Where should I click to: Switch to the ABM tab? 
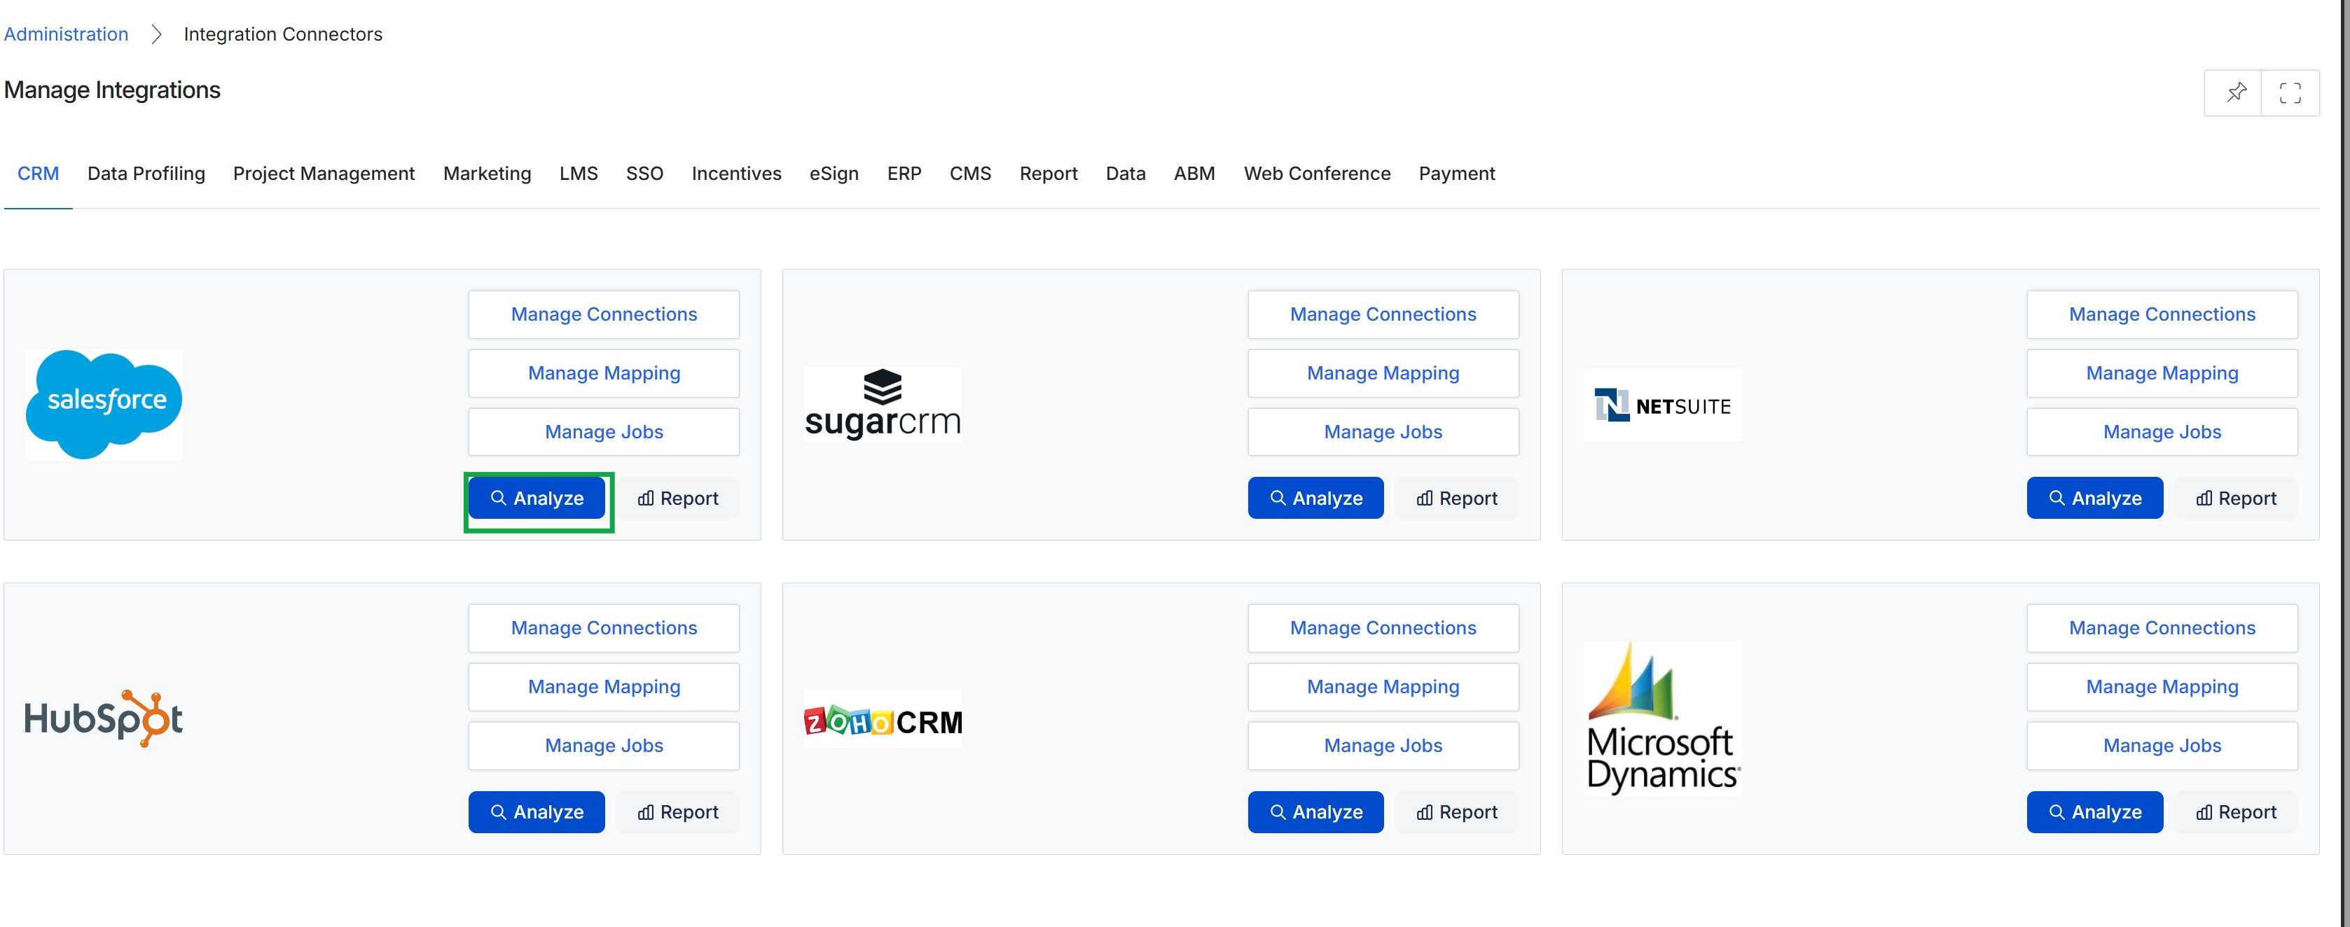coord(1194,173)
